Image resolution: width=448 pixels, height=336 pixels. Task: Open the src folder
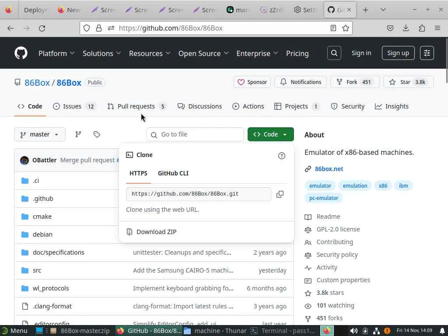[37, 270]
